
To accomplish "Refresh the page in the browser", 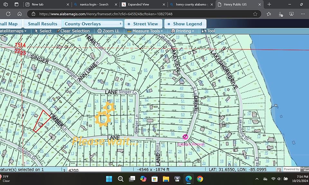I will click(8, 14).
